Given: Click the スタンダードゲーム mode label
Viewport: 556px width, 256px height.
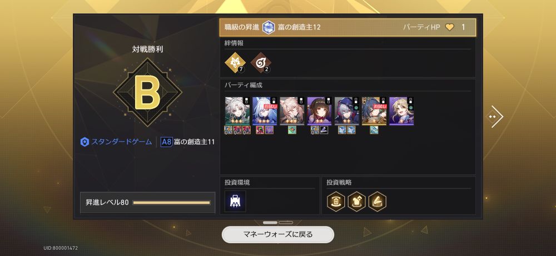Looking at the screenshot, I should tap(117, 142).
